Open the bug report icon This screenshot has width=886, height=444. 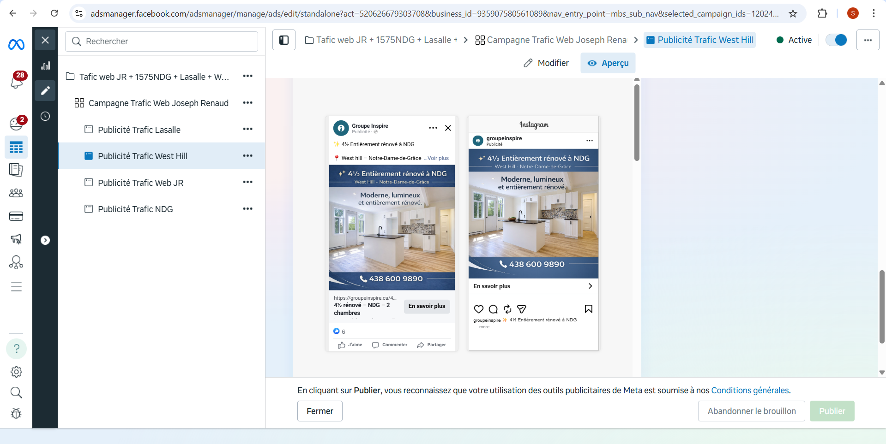(16, 413)
